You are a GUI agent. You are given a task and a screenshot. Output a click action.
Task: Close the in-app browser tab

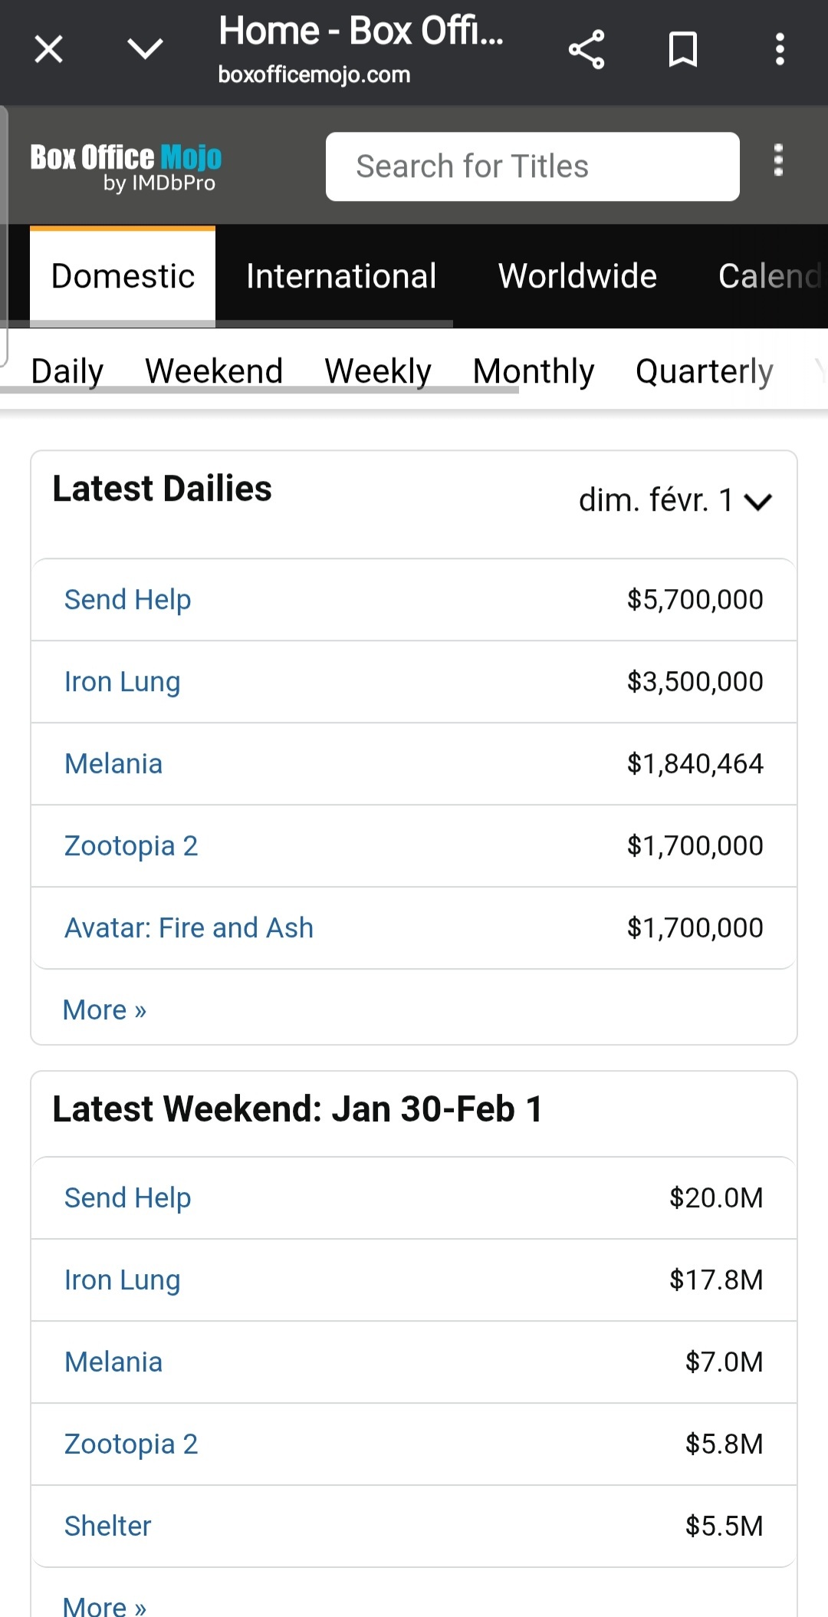point(48,50)
